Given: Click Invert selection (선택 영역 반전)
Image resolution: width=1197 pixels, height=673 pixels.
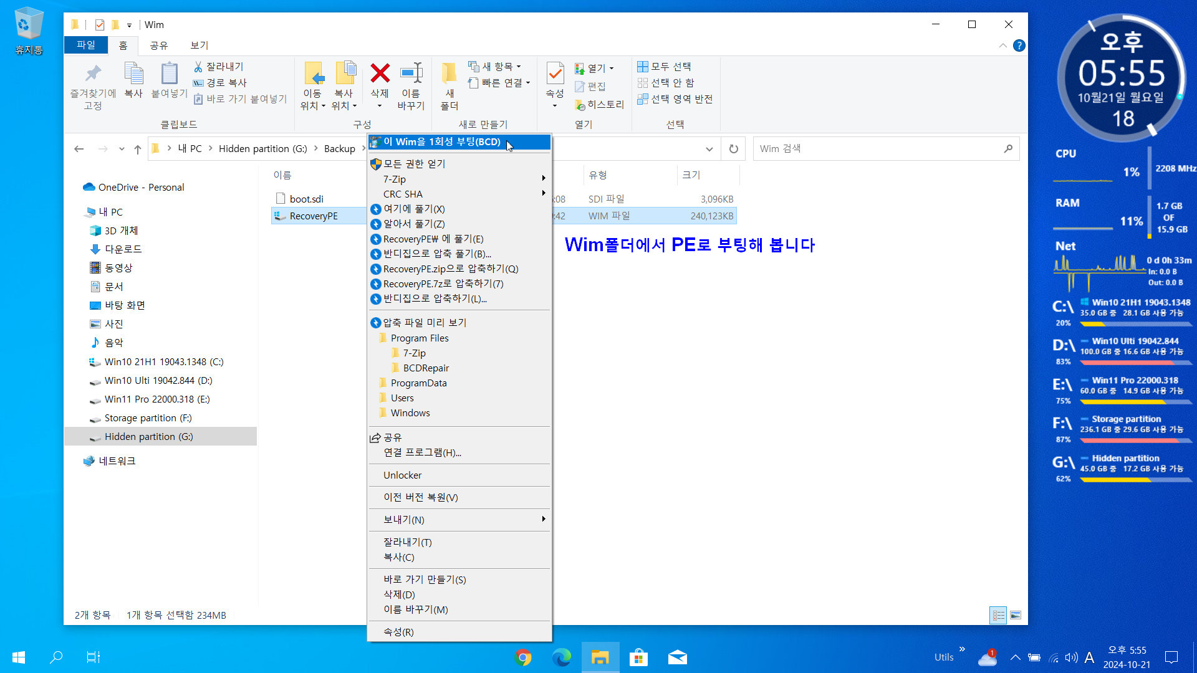Looking at the screenshot, I should 675,99.
